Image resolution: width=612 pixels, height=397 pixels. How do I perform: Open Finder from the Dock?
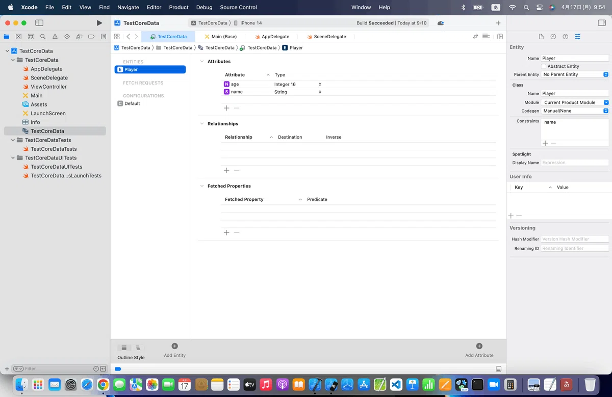click(21, 384)
